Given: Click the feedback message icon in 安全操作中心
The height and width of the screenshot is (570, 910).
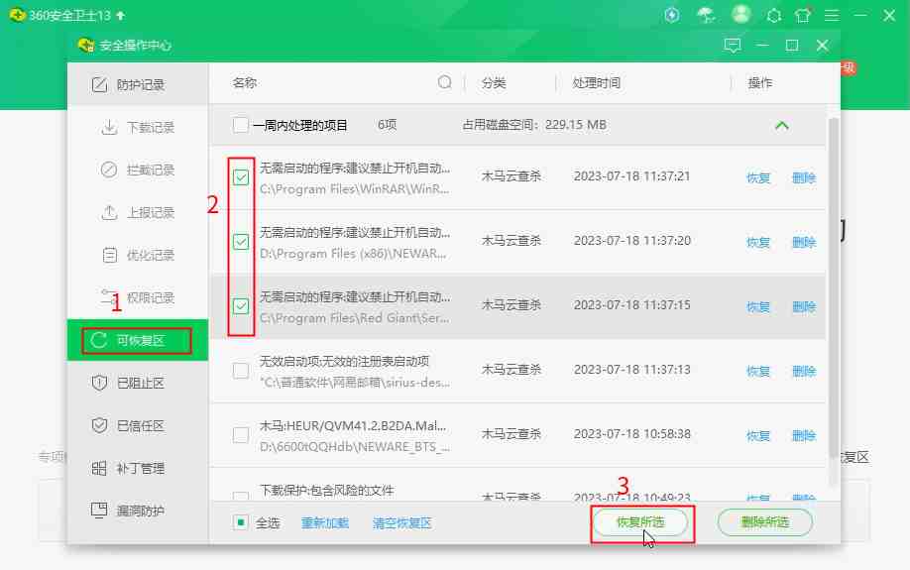Looking at the screenshot, I should tap(733, 46).
